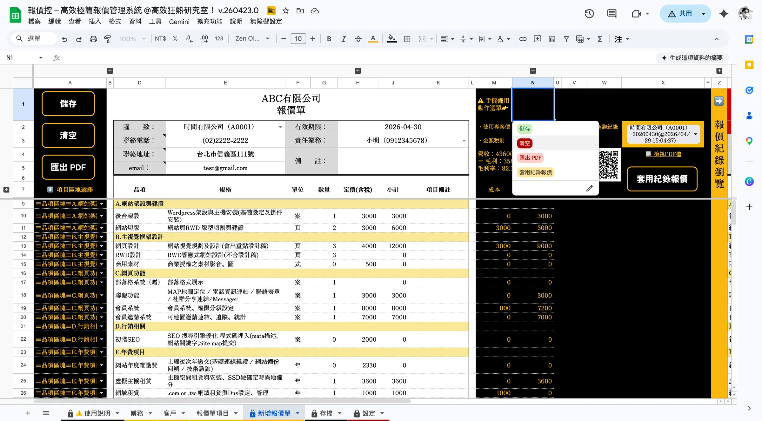
Task: Open the font family dropdown
Action: click(x=252, y=39)
